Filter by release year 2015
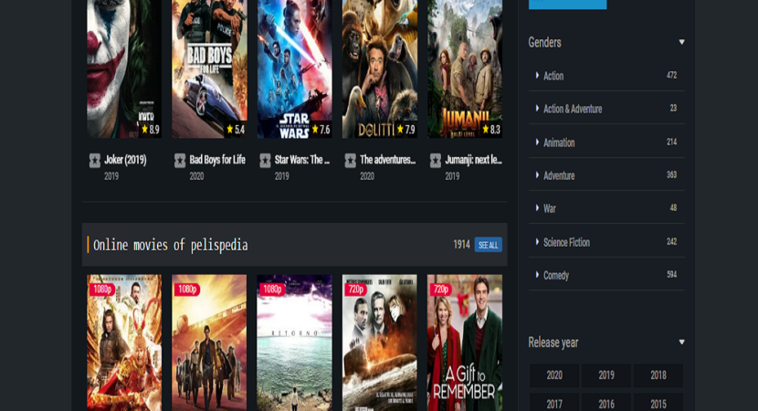This screenshot has height=411, width=758. pos(658,402)
